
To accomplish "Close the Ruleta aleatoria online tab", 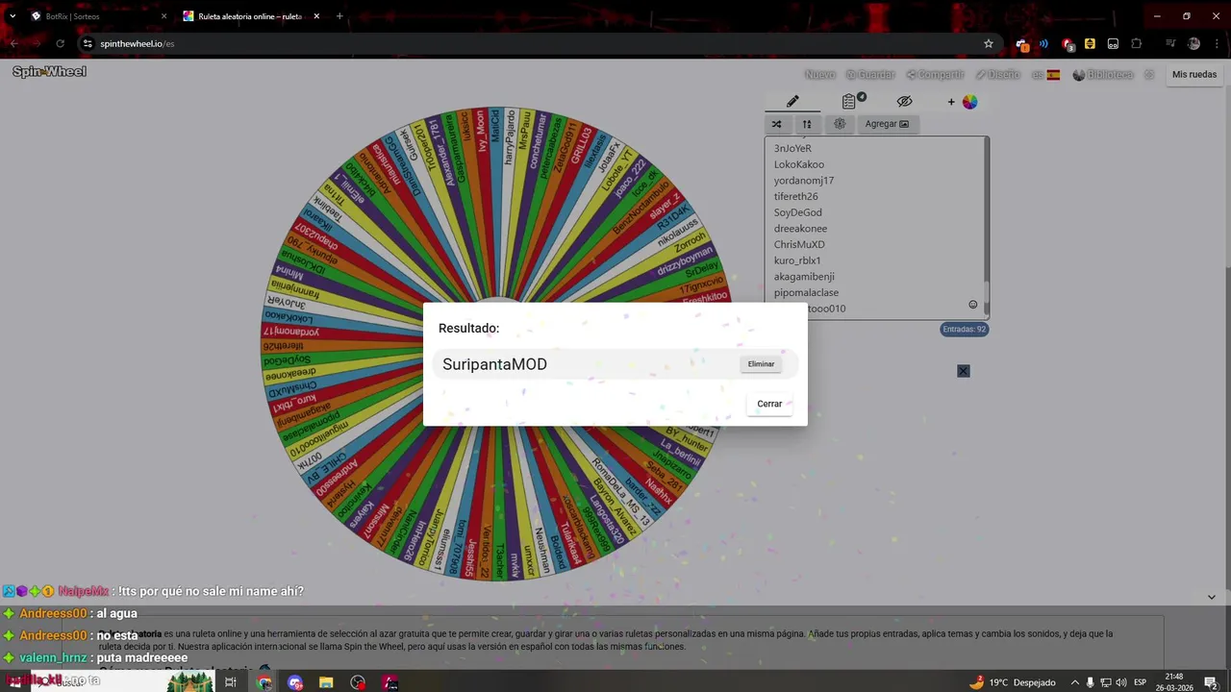I will coord(316,16).
